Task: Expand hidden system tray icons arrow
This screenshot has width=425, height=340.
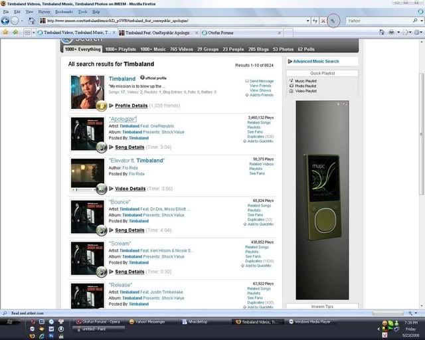Action: click(x=379, y=329)
